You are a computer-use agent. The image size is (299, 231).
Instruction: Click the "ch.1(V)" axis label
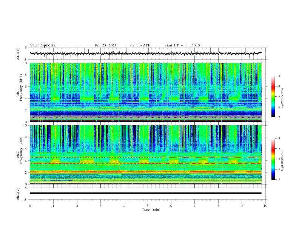[18, 54]
